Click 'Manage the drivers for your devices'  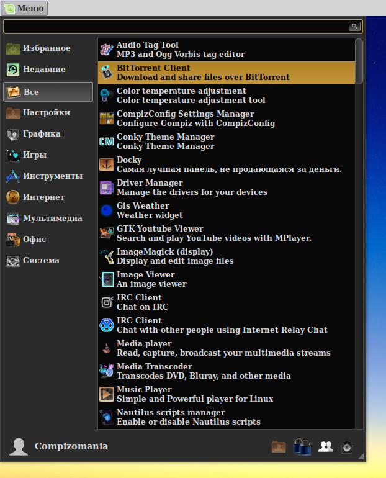point(192,192)
